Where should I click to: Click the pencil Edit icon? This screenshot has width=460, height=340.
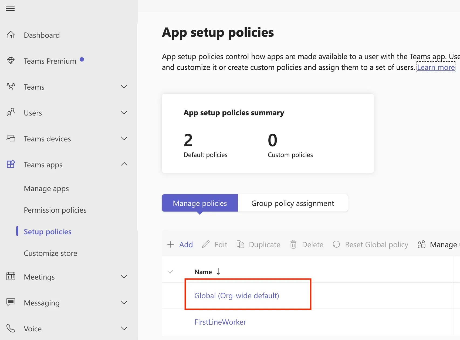coord(206,244)
